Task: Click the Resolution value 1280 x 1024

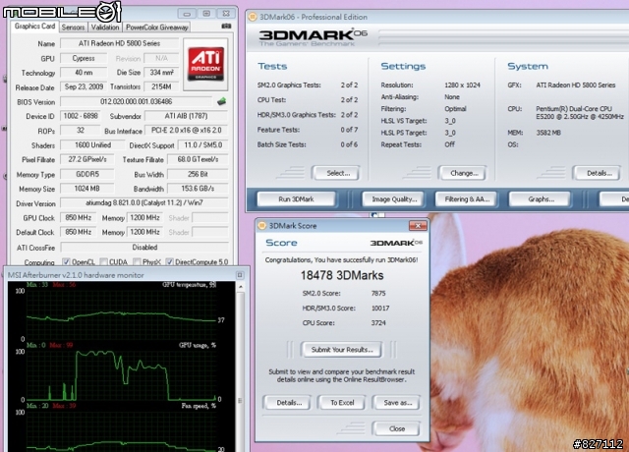Action: point(462,85)
